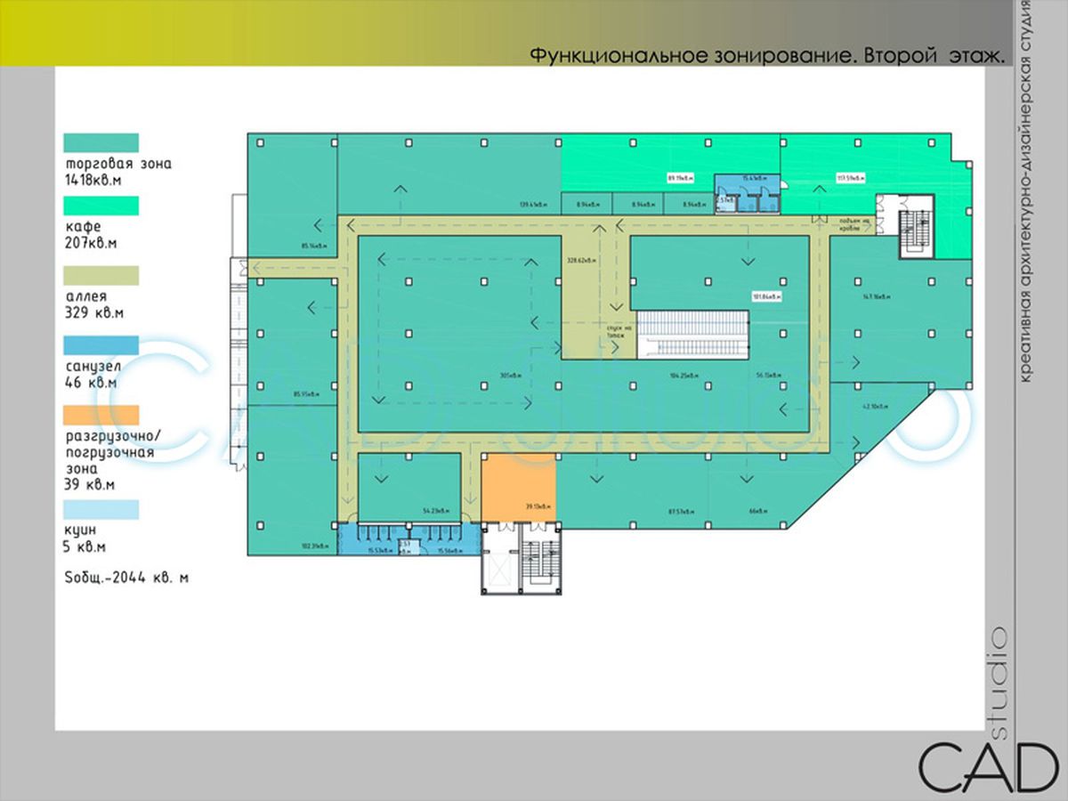Click the cafe area label '117.59кв.м'
Viewport: 1068px width, 801px height.
pos(851,177)
